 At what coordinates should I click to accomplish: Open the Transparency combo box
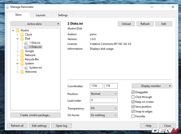104,108
